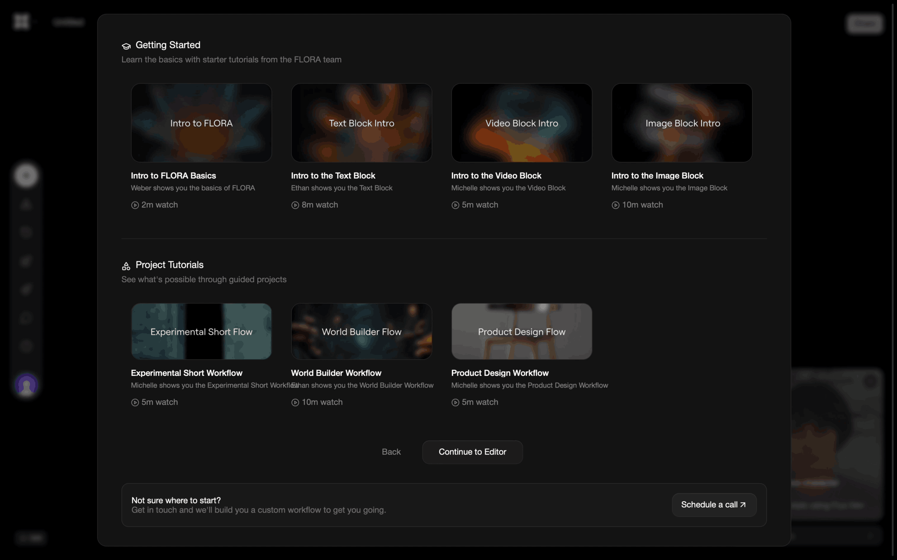Click play icon next to 8m watch

coord(295,205)
